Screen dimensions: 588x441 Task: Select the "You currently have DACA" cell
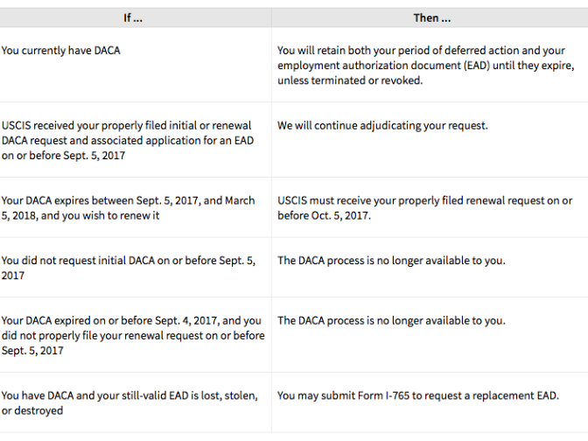pyautogui.click(x=61, y=51)
